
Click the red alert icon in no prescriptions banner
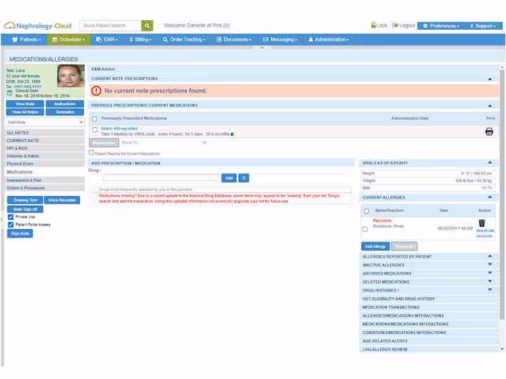pyautogui.click(x=96, y=91)
